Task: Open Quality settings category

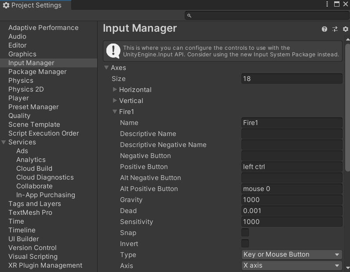Action: pos(19,116)
